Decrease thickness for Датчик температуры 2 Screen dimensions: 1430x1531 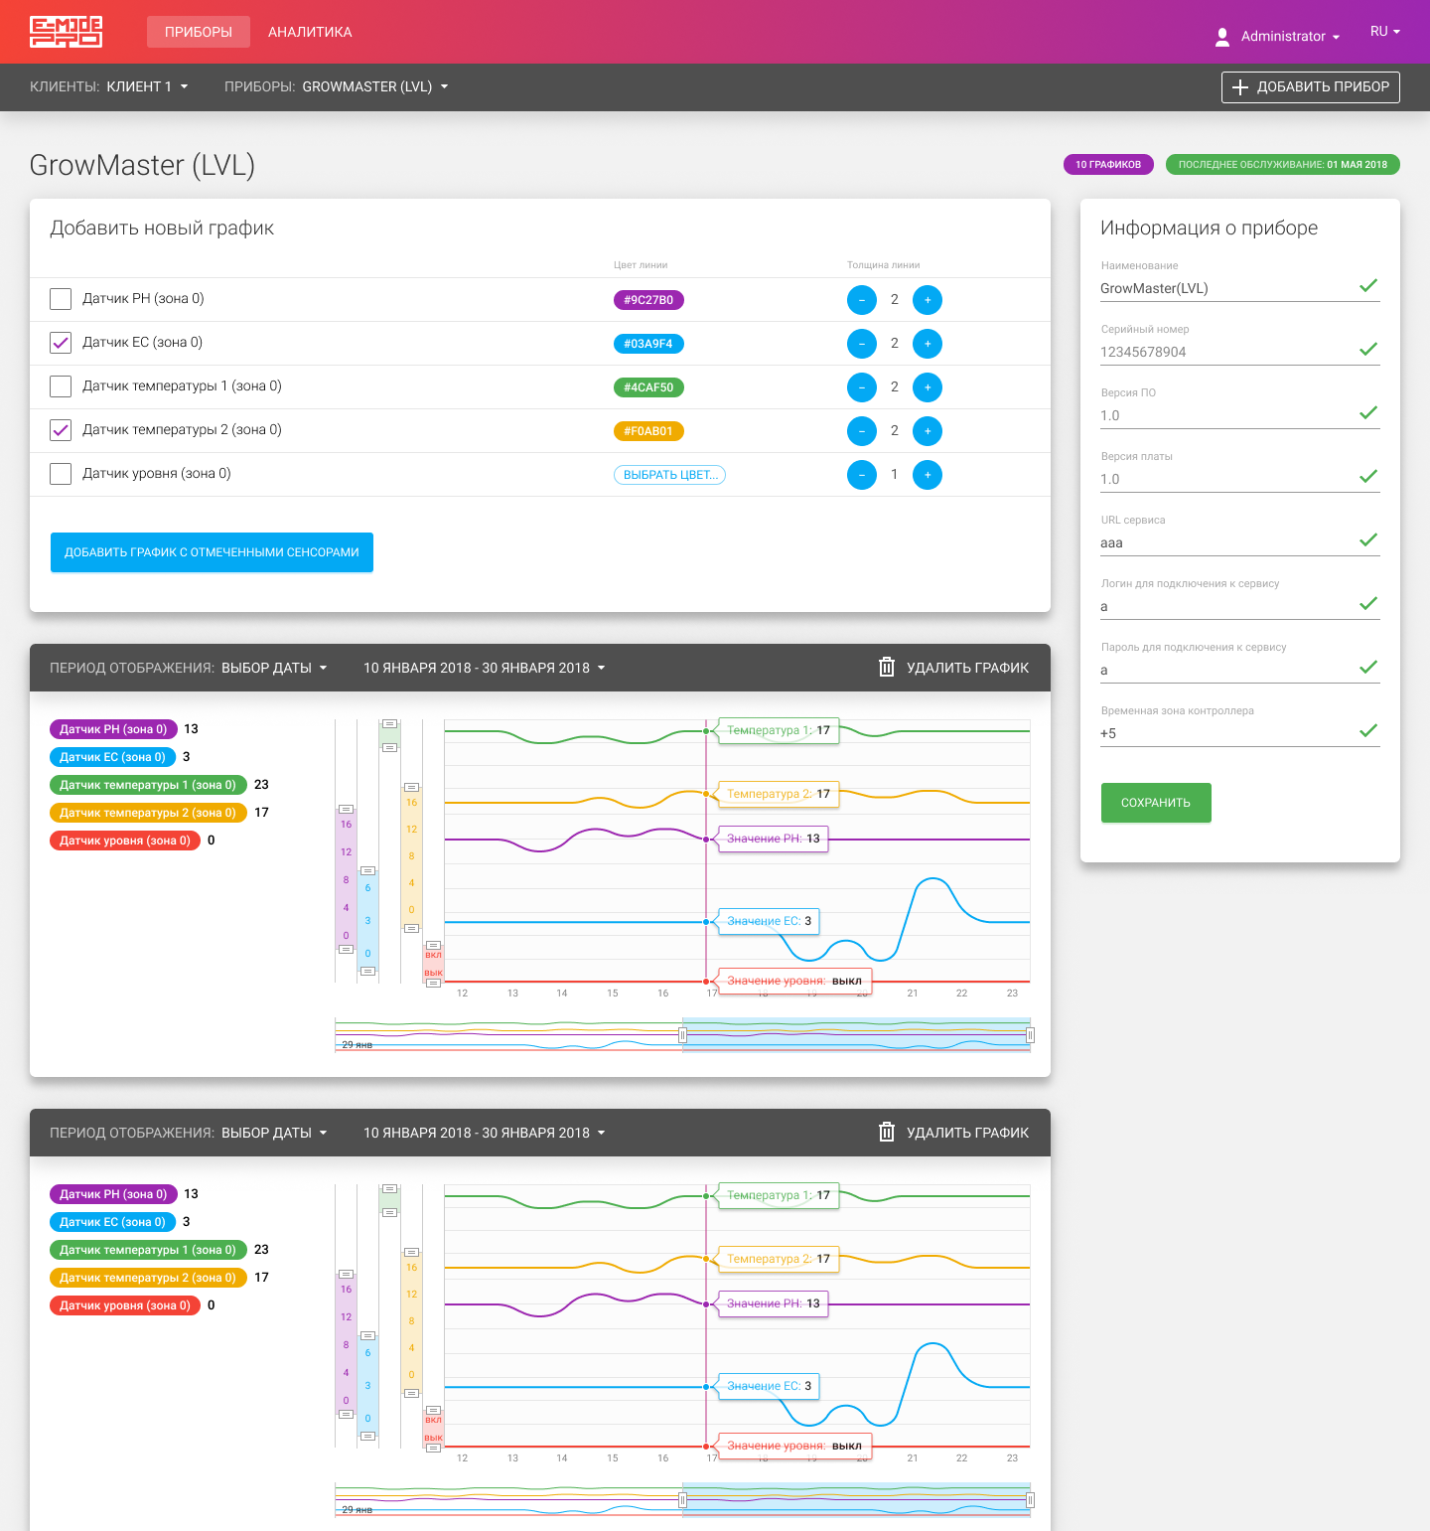[862, 431]
